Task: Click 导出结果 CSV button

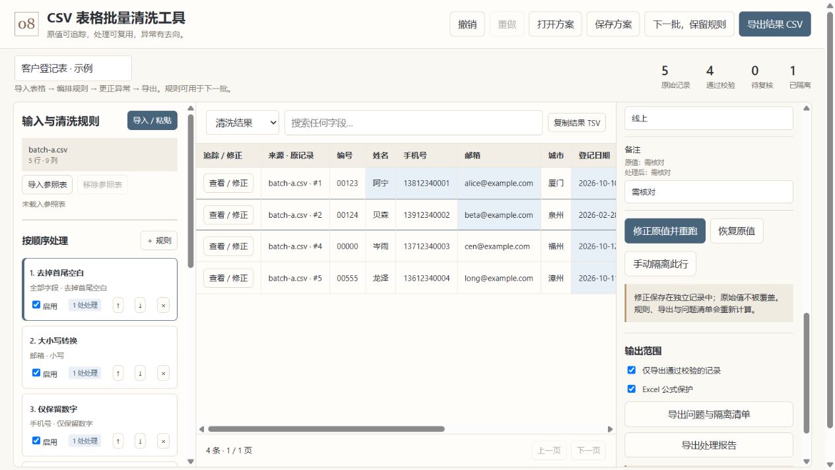Action: pyautogui.click(x=775, y=24)
